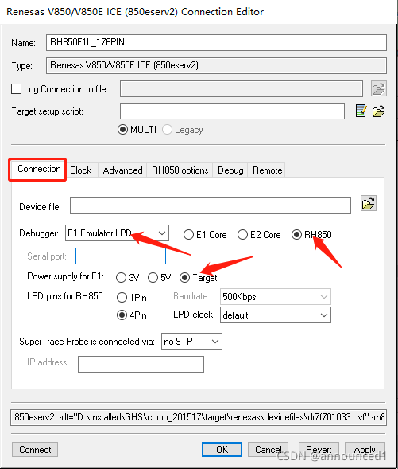Select RH850 core option
The height and width of the screenshot is (469, 398).
[296, 235]
